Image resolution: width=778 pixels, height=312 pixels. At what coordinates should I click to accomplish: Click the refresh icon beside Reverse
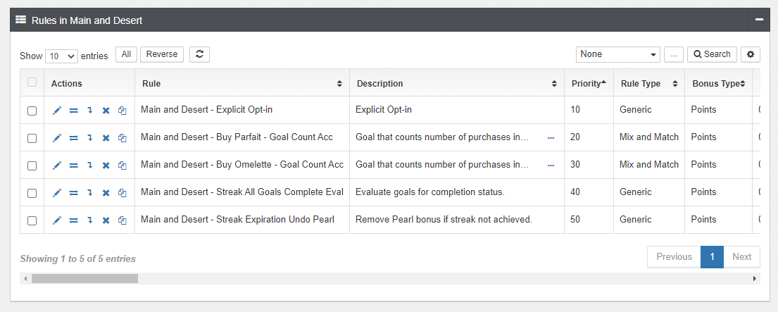199,54
